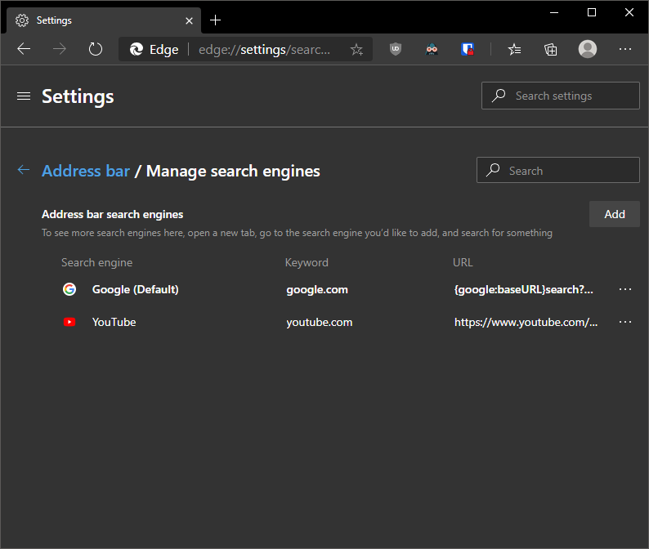Focus the search engines Search field
649x549 pixels.
point(558,170)
